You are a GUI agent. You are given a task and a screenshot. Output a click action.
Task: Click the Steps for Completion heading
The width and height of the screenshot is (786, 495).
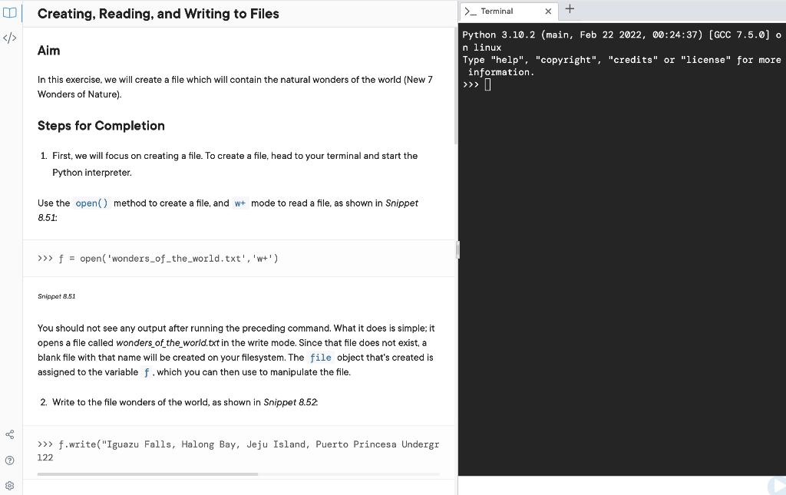click(x=101, y=125)
